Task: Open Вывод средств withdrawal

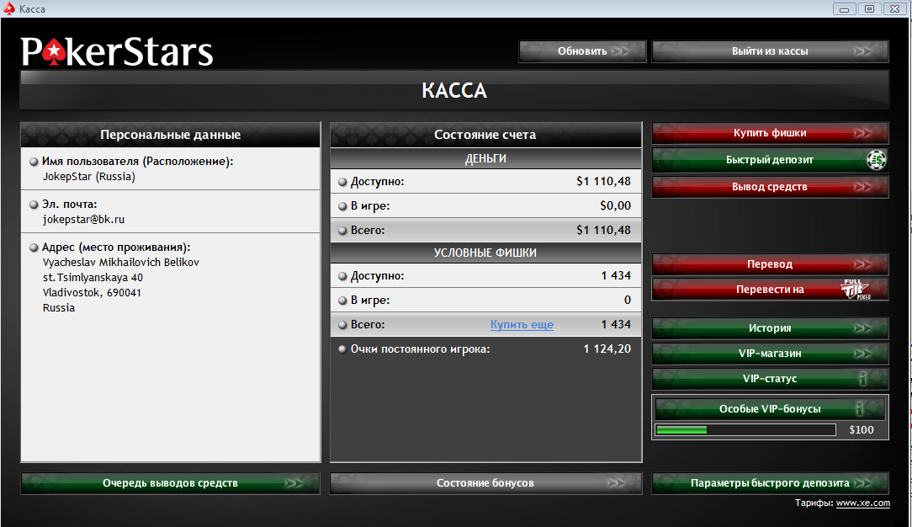Action: click(x=770, y=187)
